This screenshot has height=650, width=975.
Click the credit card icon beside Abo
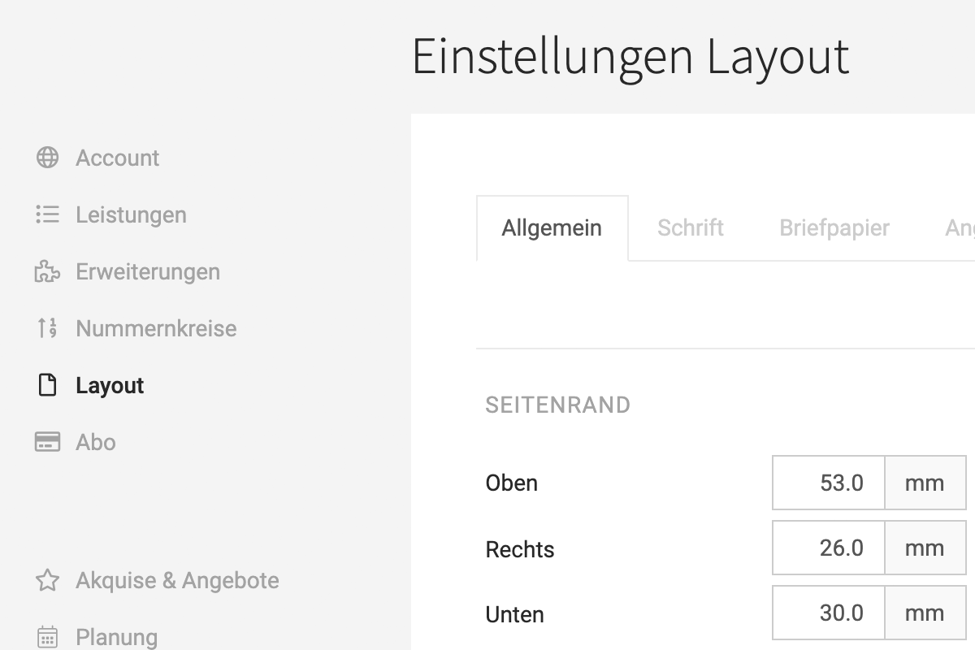click(x=47, y=442)
